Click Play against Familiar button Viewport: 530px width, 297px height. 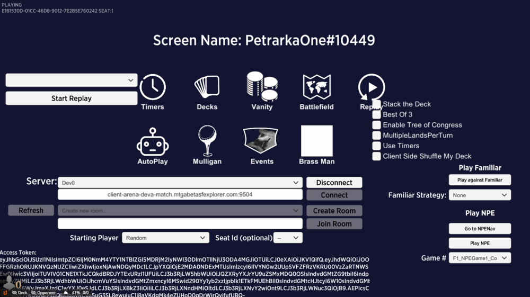pyautogui.click(x=480, y=180)
